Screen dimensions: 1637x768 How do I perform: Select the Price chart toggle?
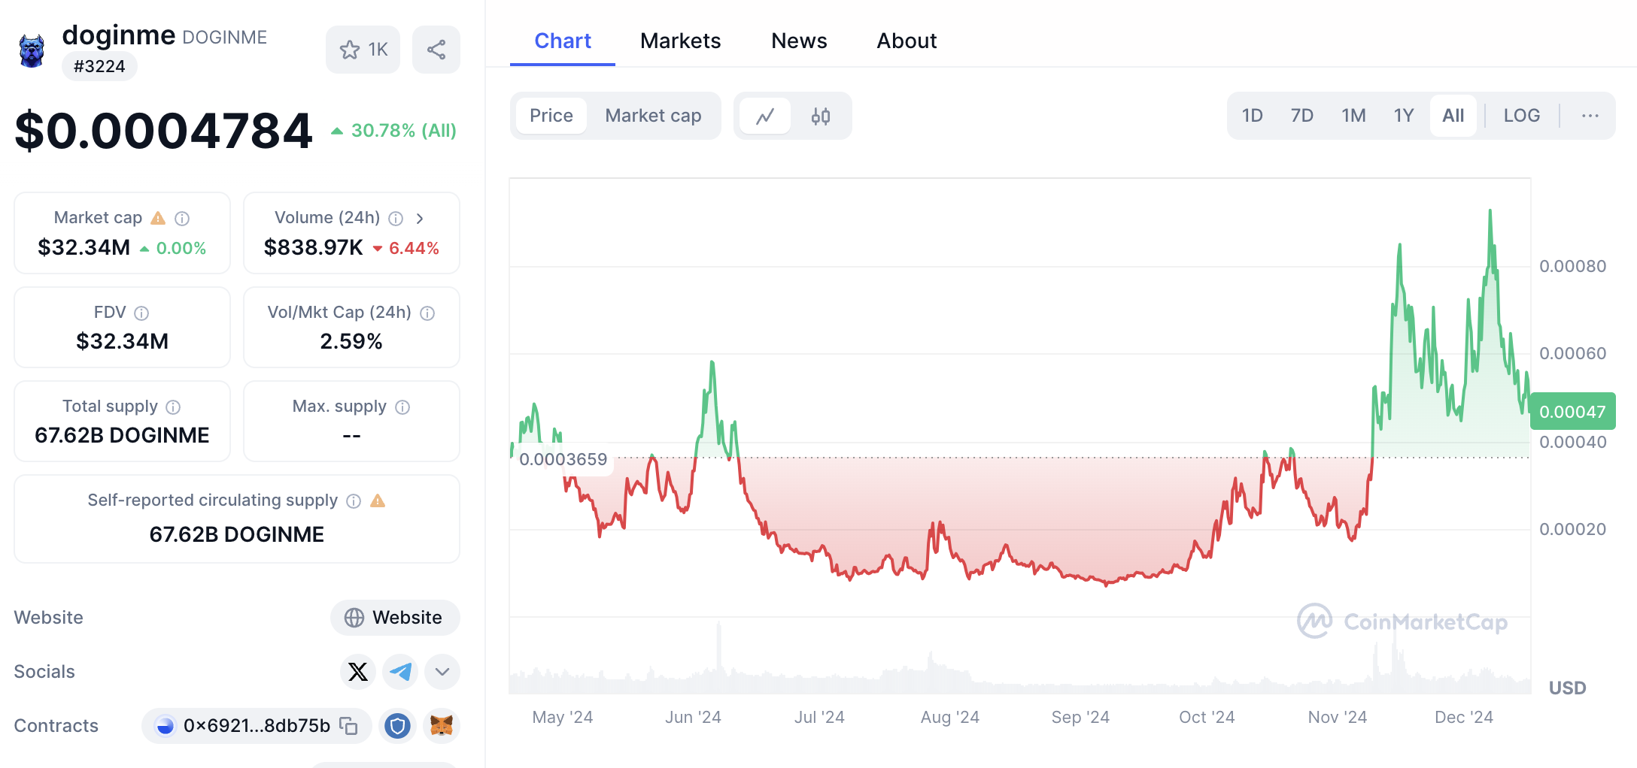tap(551, 116)
